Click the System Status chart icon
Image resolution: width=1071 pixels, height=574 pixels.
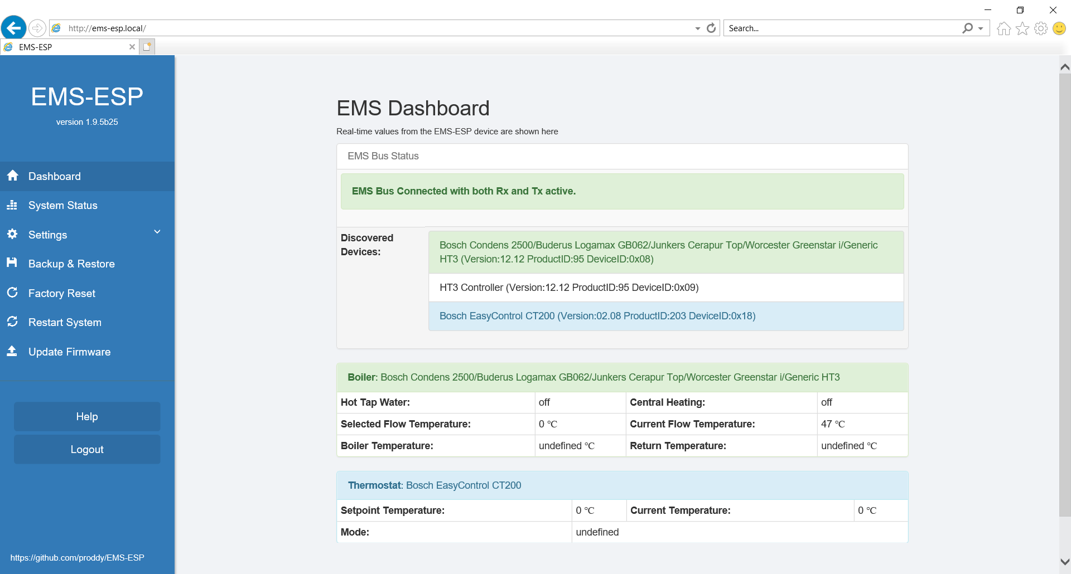pos(12,205)
